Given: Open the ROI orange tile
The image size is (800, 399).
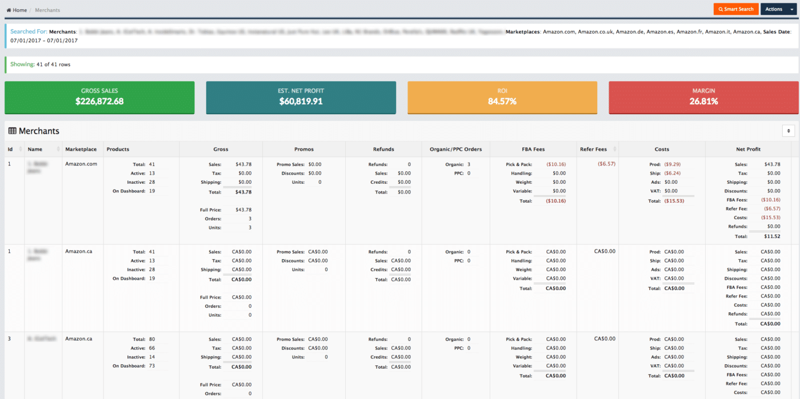Looking at the screenshot, I should (502, 97).
